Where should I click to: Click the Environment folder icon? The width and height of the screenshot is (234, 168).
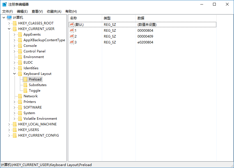coord(20,57)
